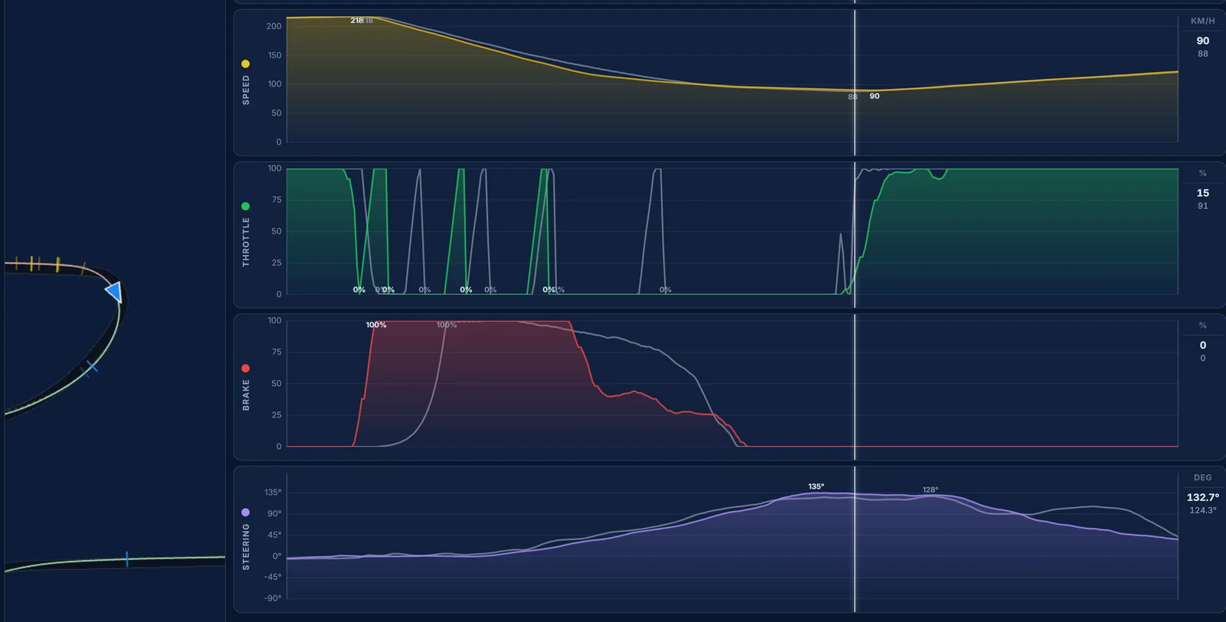Click the 200 tick on speed axis
1226x622 pixels.
[274, 26]
